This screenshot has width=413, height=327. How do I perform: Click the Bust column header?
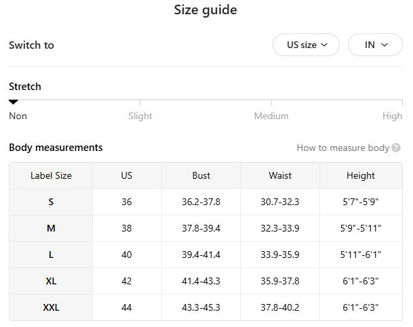pos(201,175)
